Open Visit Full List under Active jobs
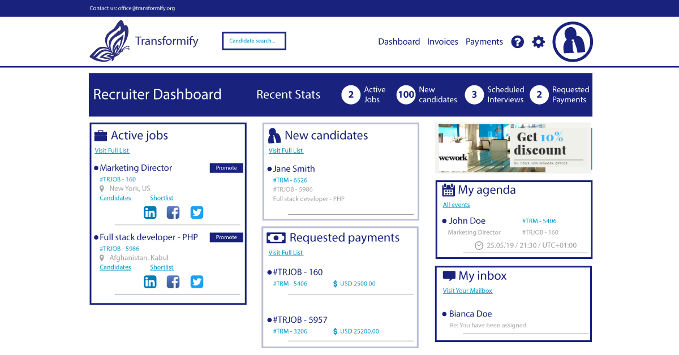This screenshot has width=679, height=355. coord(112,150)
